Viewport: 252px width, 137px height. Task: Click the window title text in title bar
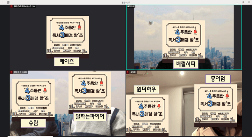126,3
